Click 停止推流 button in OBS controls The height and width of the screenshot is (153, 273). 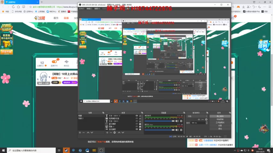(x=220, y=116)
